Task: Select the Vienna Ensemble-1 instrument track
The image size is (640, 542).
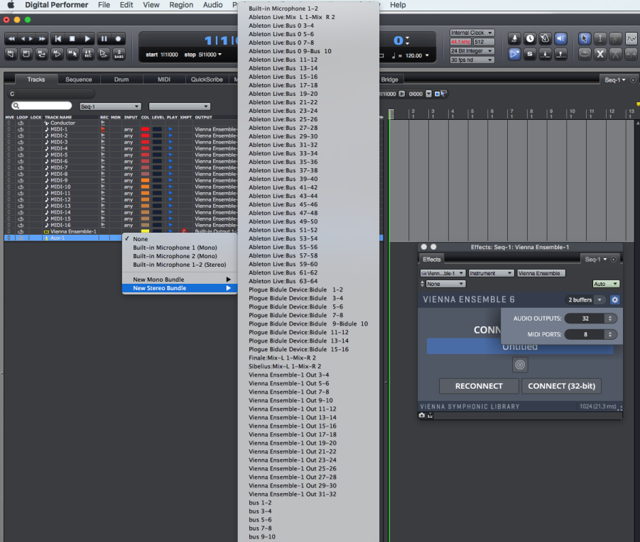Action: coord(73,231)
